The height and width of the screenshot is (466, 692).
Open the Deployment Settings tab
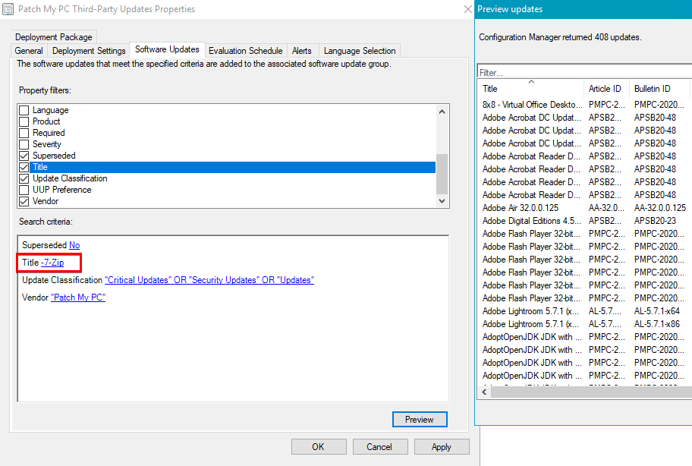click(89, 51)
